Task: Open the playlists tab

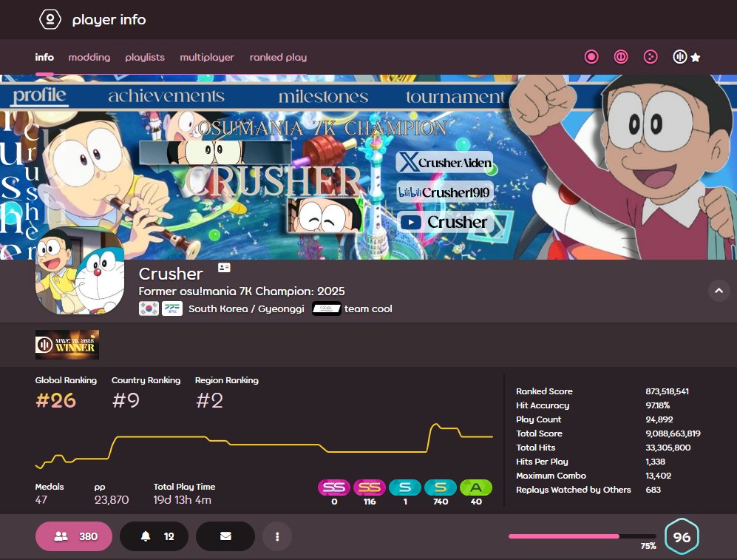Action: point(145,58)
